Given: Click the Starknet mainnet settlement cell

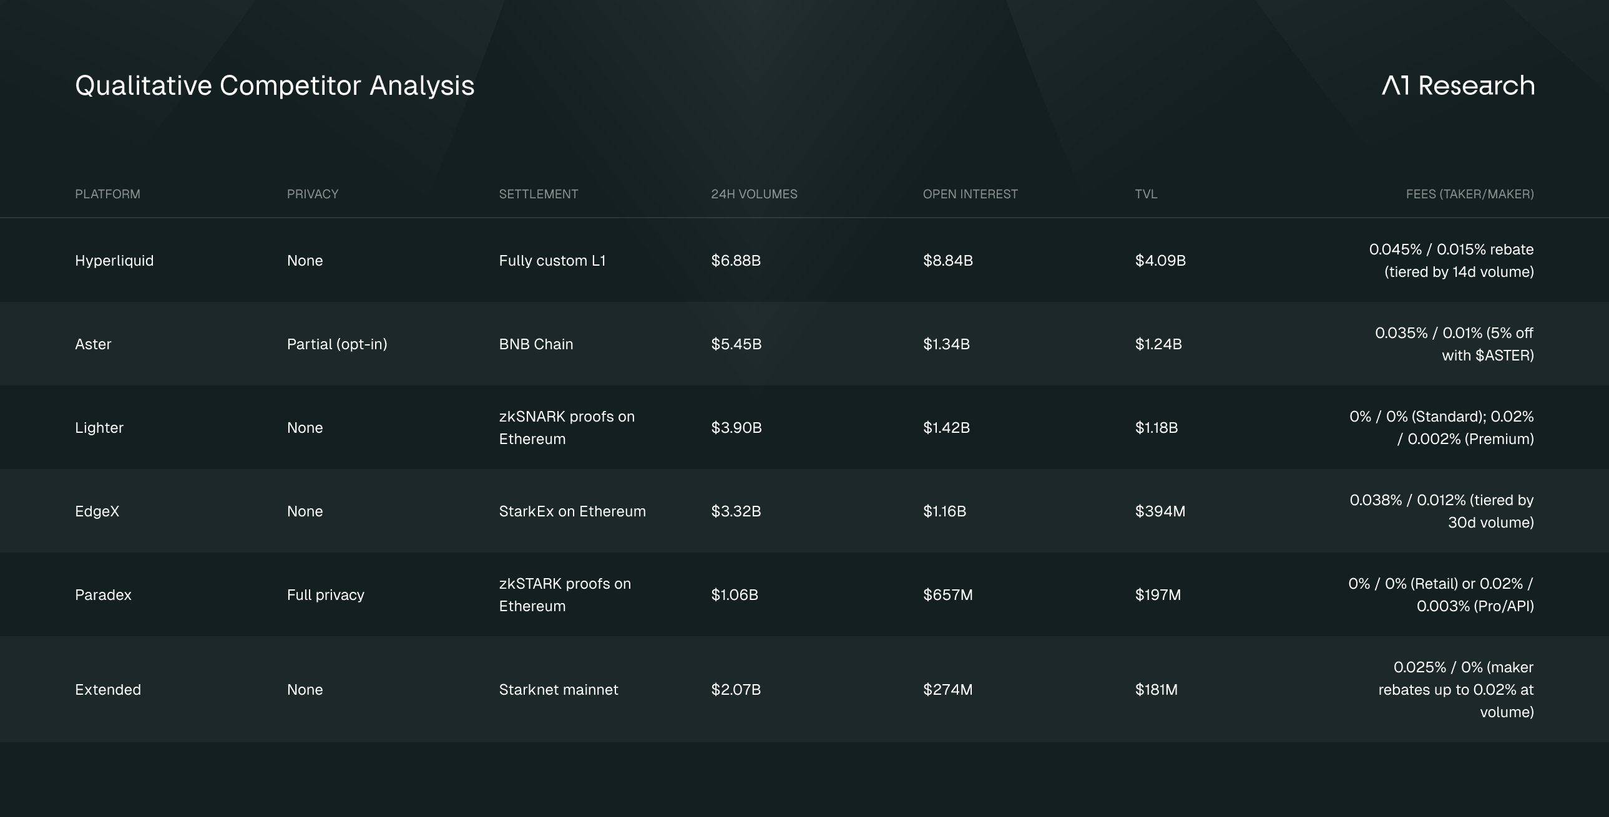Looking at the screenshot, I should (558, 690).
